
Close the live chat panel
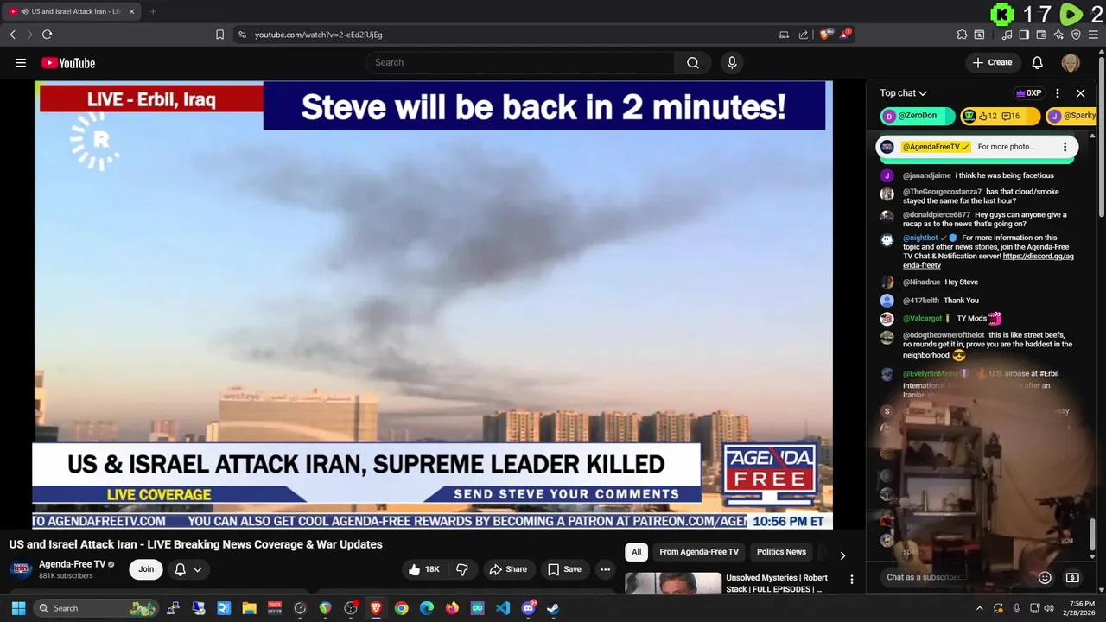1080,93
